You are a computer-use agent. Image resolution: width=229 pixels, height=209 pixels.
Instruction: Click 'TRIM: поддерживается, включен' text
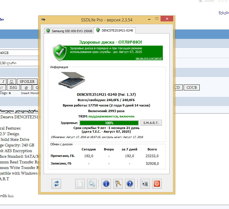tap(106, 116)
